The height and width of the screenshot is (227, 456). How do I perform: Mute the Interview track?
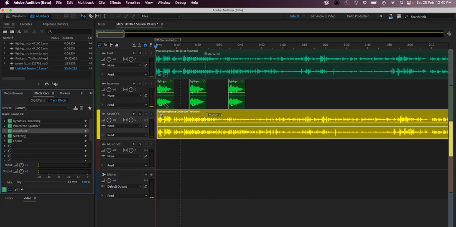pos(134,84)
